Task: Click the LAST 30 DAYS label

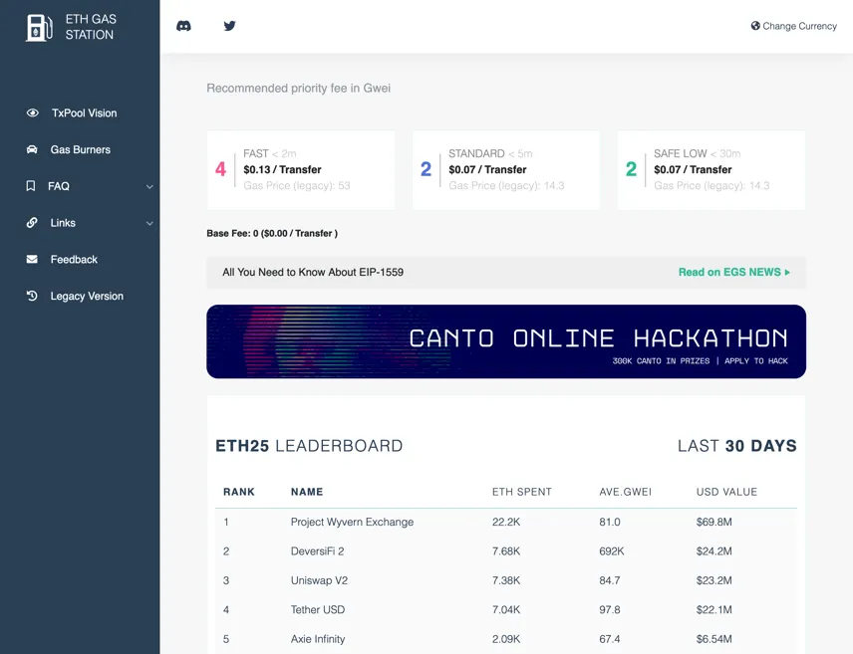Action: click(737, 446)
